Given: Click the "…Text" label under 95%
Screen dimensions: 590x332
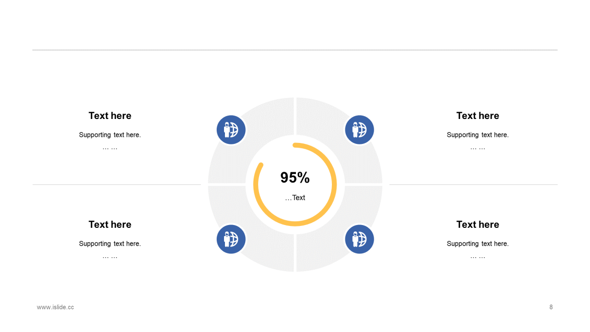Looking at the screenshot, I should 295,198.
